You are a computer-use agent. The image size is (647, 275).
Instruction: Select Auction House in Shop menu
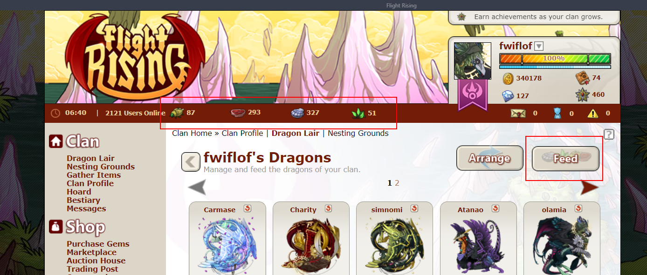click(96, 261)
